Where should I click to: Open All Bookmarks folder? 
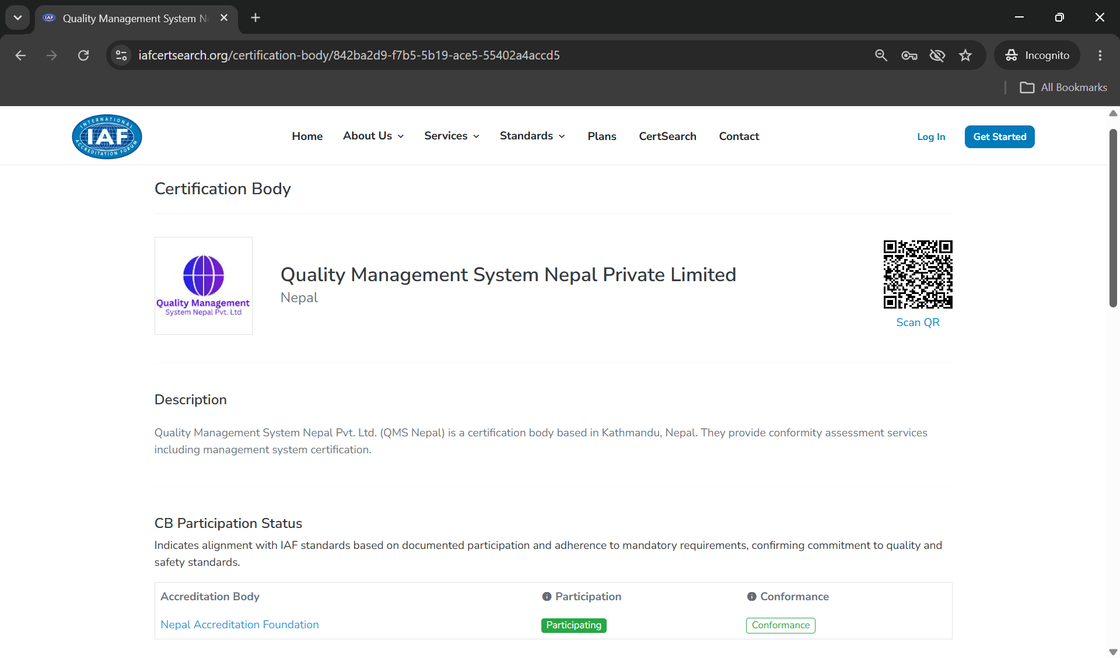[1063, 87]
